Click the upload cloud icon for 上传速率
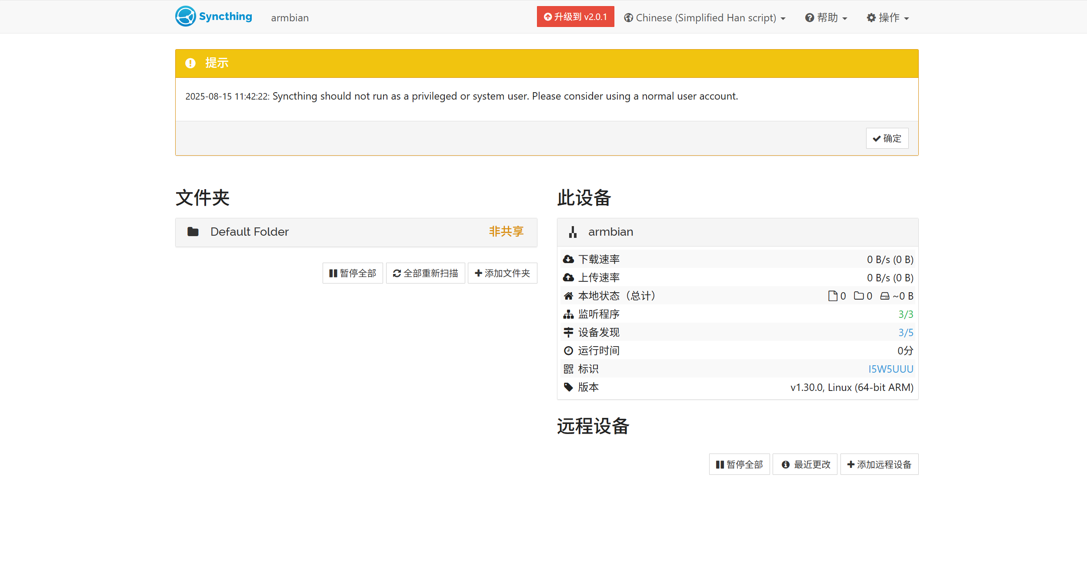Image resolution: width=1087 pixels, height=574 pixels. pyautogui.click(x=568, y=278)
